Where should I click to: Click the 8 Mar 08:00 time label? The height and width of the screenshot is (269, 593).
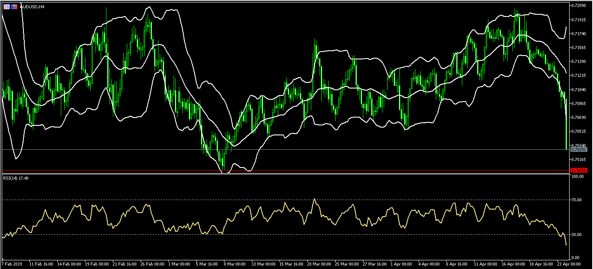(235, 264)
